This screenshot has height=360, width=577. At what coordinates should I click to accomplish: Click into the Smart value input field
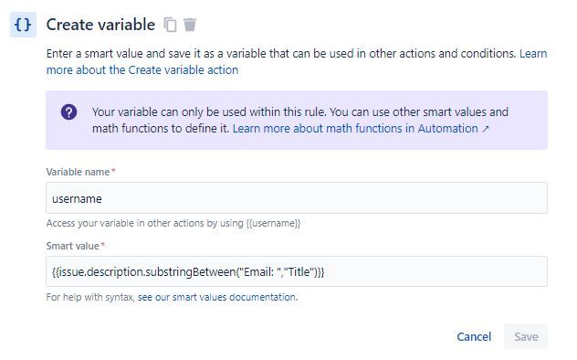coord(297,271)
